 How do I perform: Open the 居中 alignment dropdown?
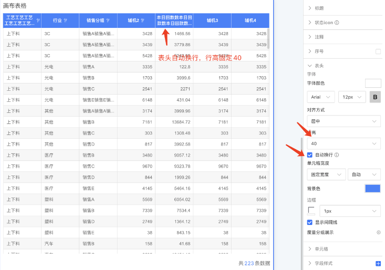pos(344,121)
